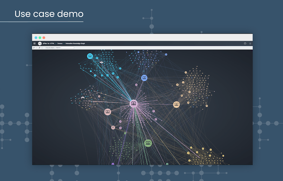Image resolution: width=283 pixels, height=181 pixels.
Task: Select the pink team group node
Action: click(x=108, y=112)
